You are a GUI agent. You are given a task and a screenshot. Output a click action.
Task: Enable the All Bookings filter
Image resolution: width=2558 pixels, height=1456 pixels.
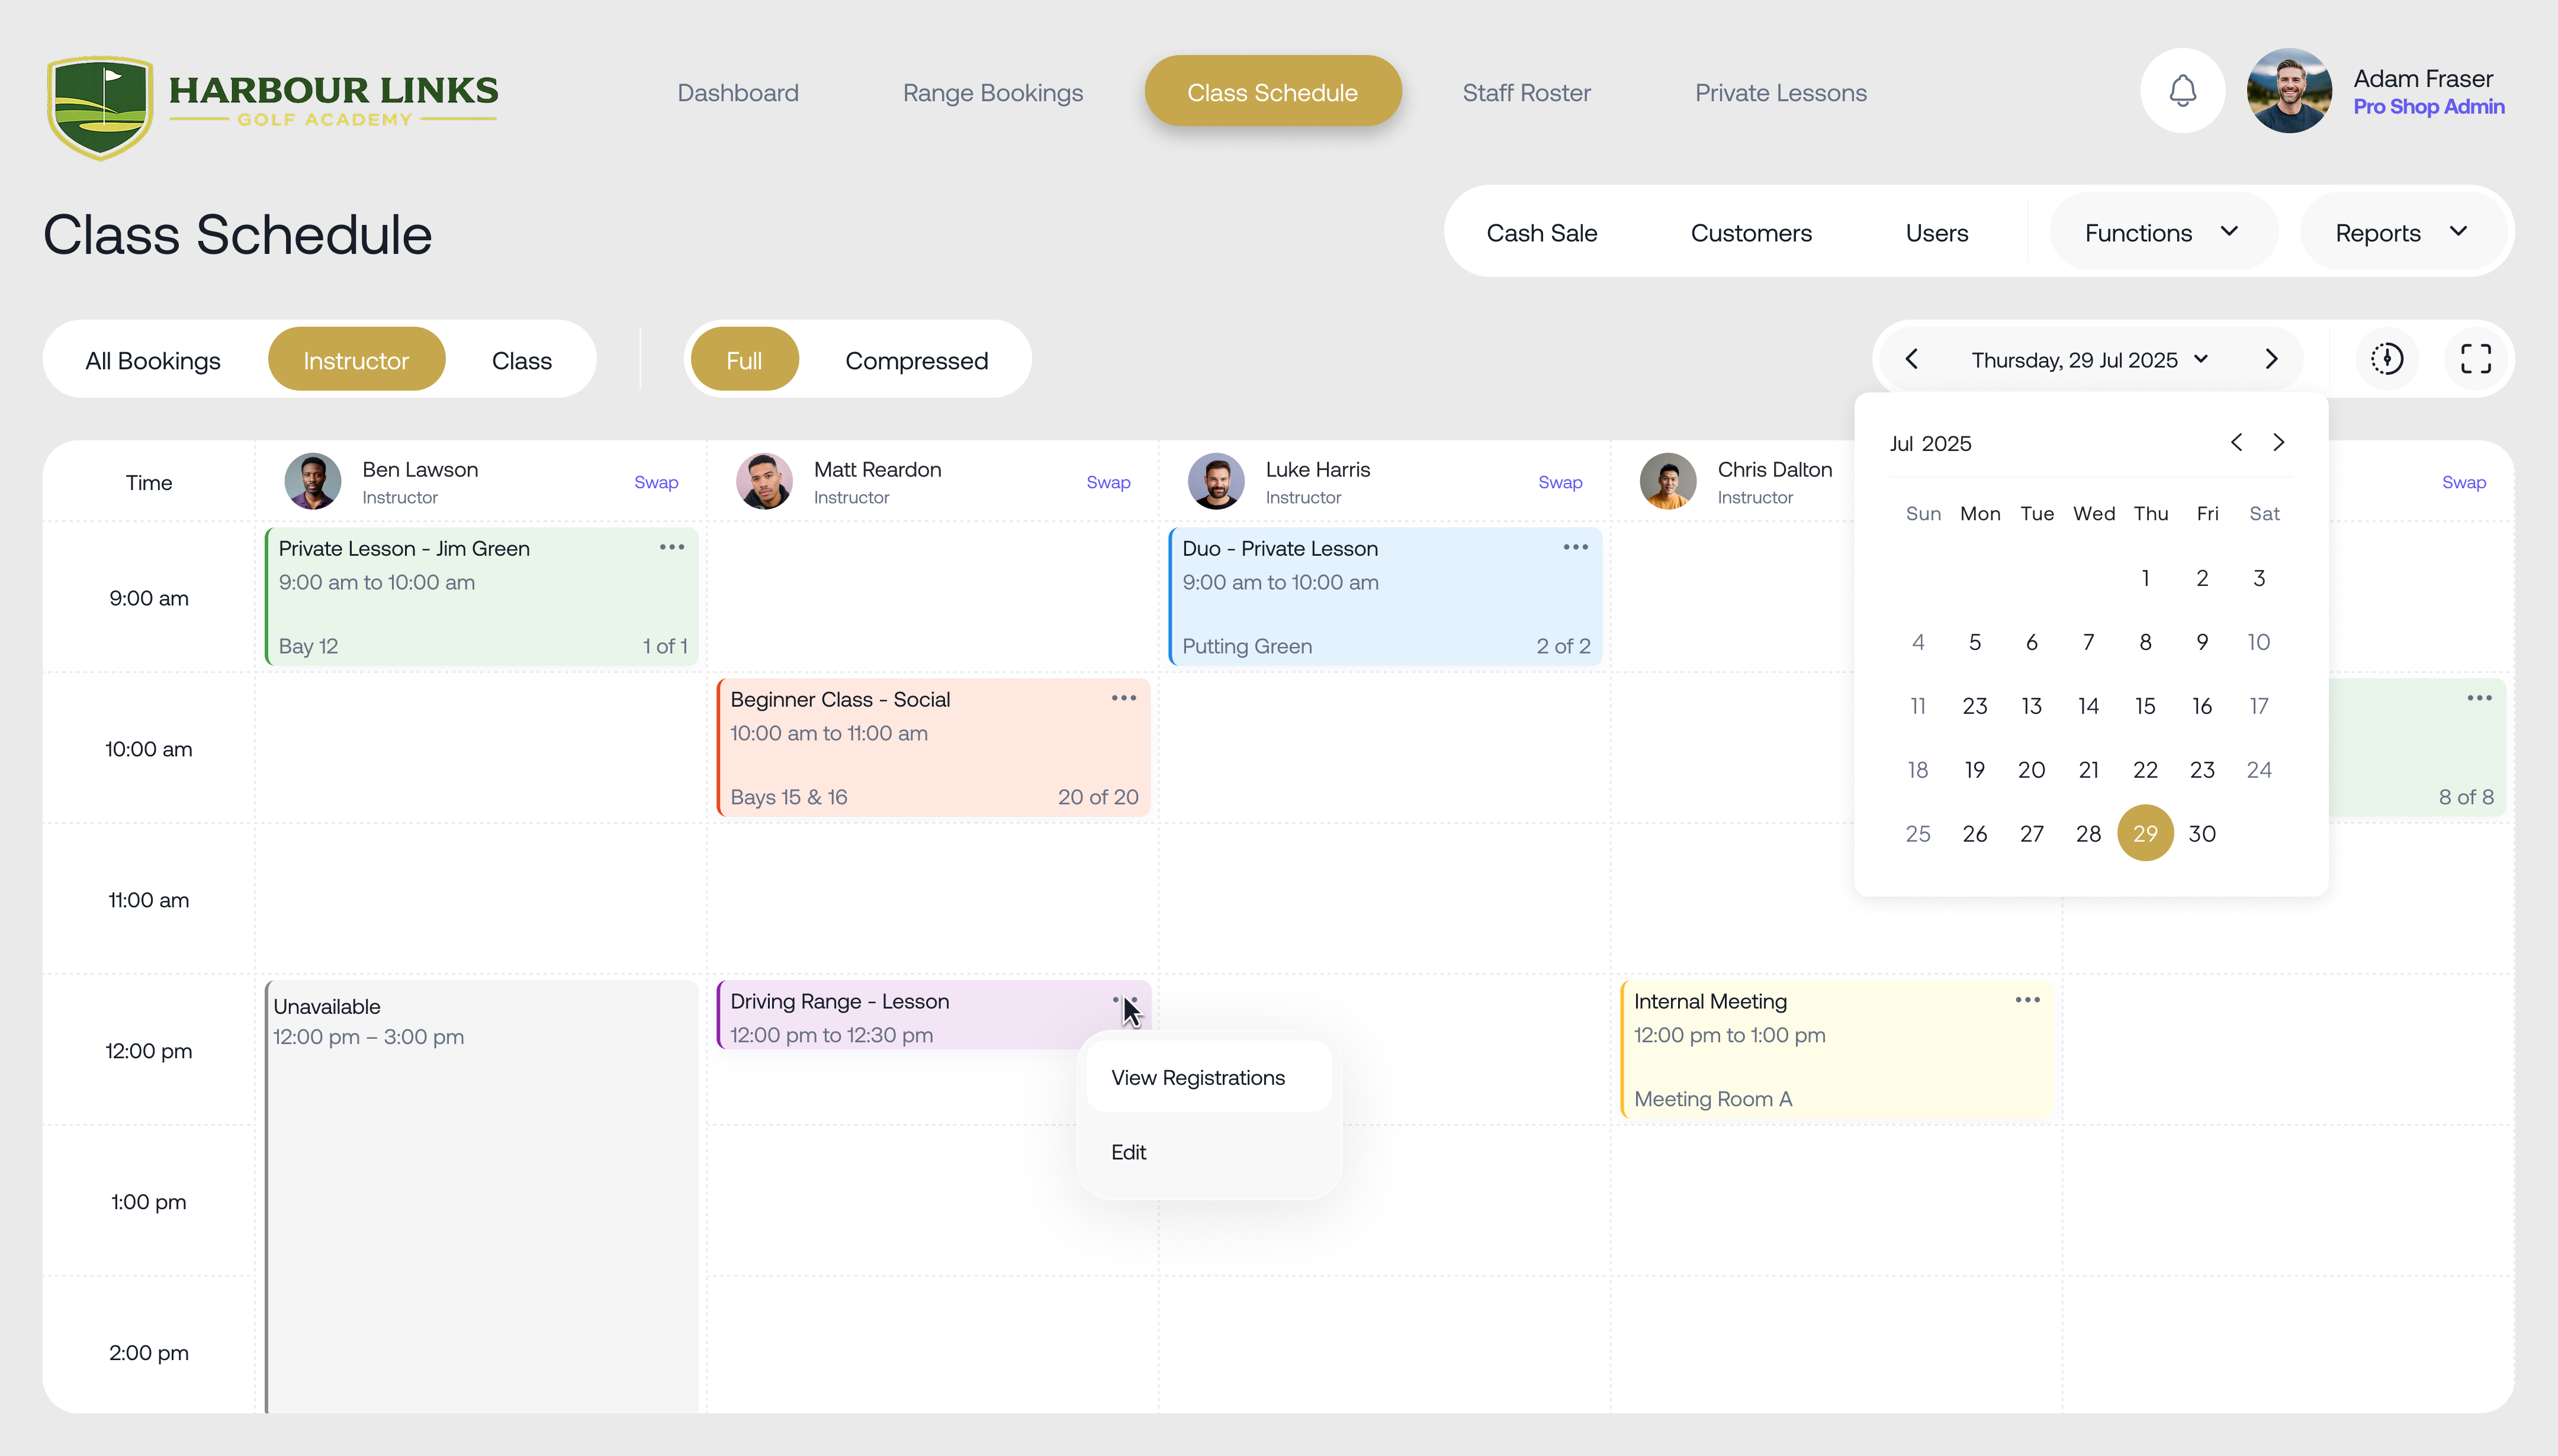pyautogui.click(x=152, y=360)
